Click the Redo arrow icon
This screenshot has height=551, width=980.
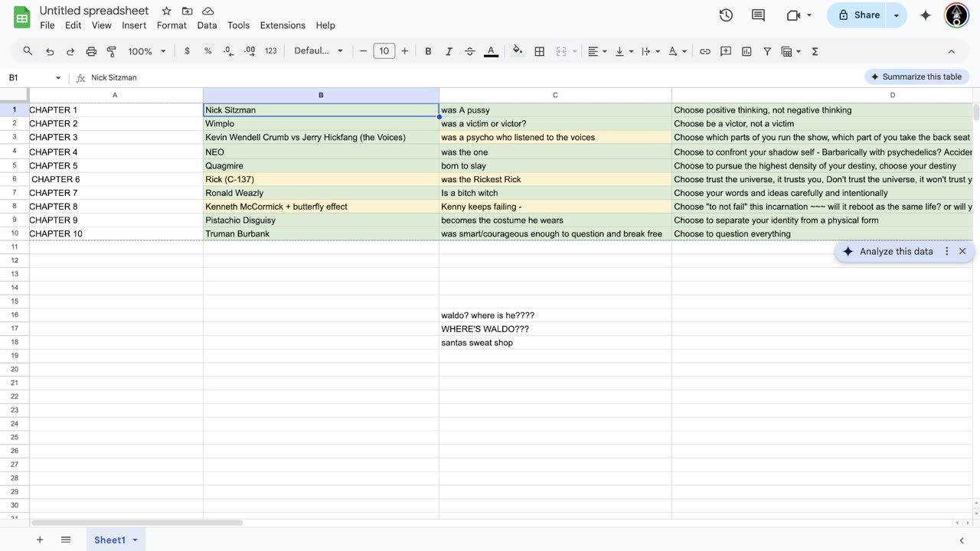[x=70, y=51]
